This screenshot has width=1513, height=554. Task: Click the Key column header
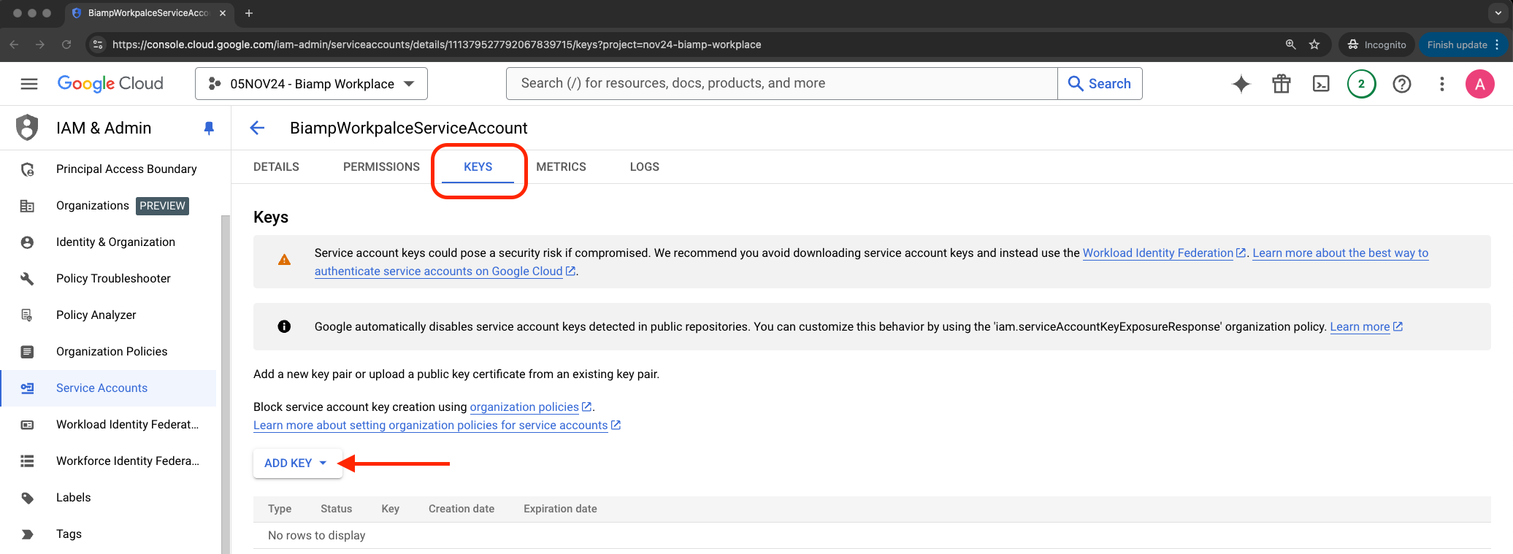[x=390, y=509]
